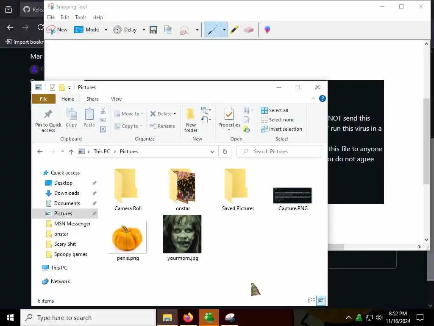The width and height of the screenshot is (434, 326).
Task: Expand the address bar history dropdown
Action: 212,152
